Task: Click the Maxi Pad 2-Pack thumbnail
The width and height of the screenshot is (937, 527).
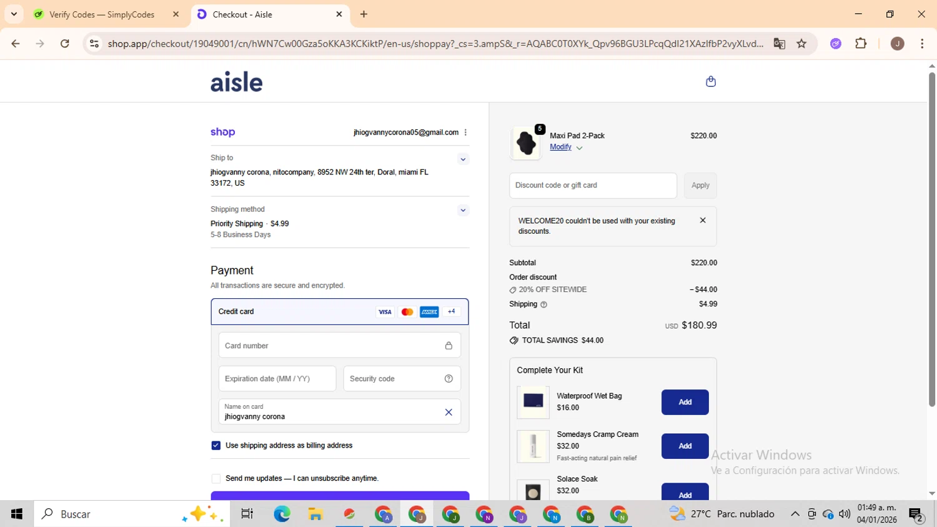Action: pyautogui.click(x=526, y=144)
